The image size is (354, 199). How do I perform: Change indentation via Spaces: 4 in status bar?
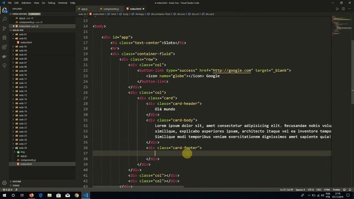[300, 190]
